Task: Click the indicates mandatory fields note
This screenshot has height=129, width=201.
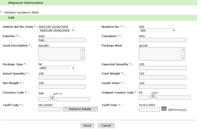Action: point(21,12)
